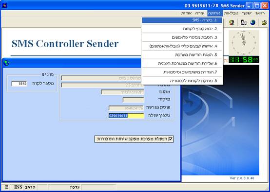Click the empty מיקוד postal code field
Screen dimensions: 270x192
point(134,100)
